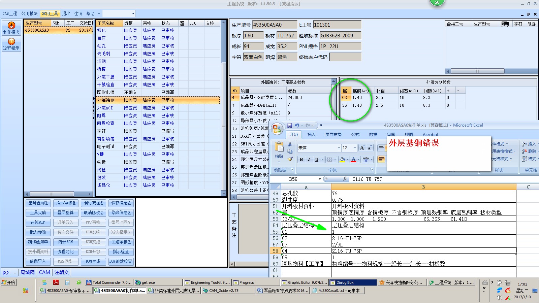This screenshot has width=539, height=303.
Task: Open the 常用工具 menu
Action: (x=50, y=13)
